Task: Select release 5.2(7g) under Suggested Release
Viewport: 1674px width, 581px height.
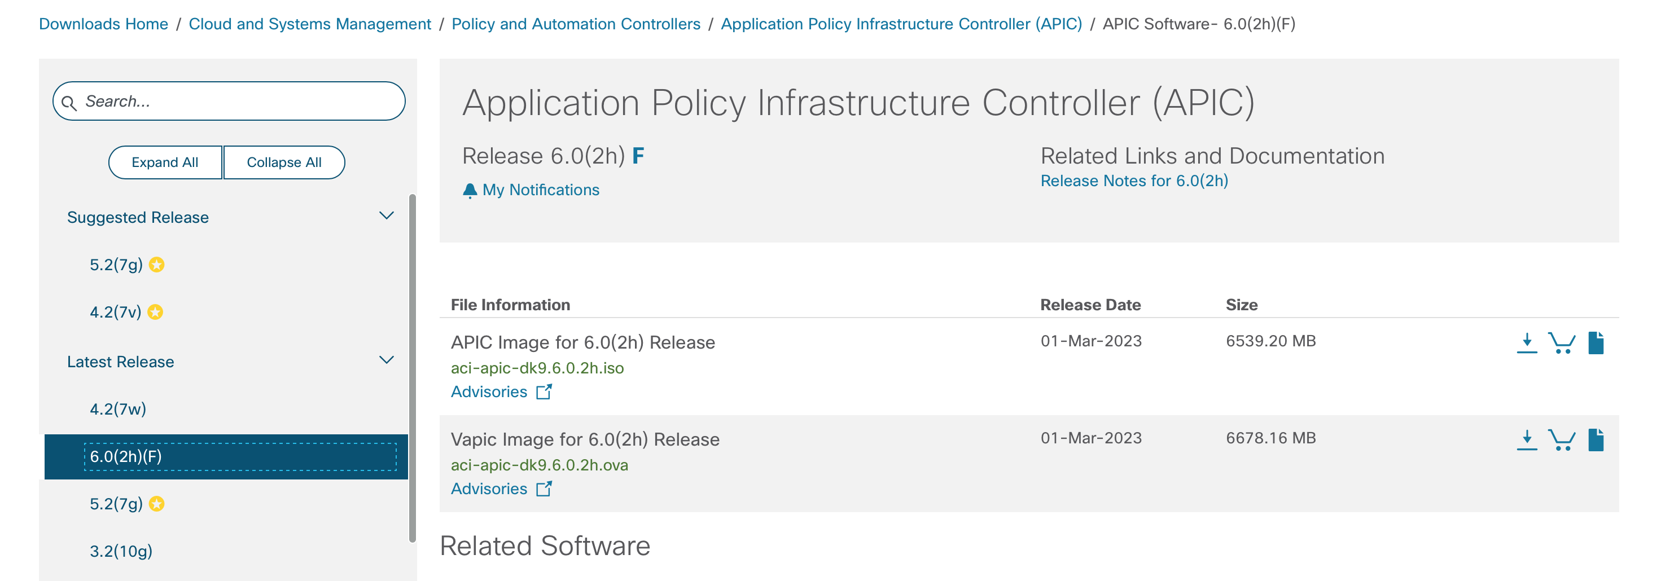Action: point(116,265)
